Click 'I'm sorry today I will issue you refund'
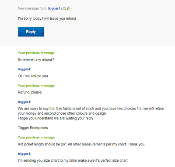 47,18
